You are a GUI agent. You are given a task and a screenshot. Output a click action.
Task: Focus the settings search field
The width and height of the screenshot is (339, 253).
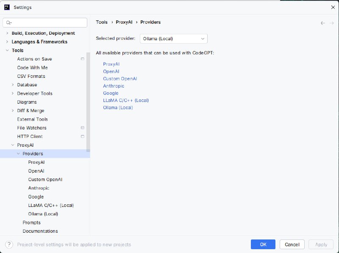(x=45, y=23)
